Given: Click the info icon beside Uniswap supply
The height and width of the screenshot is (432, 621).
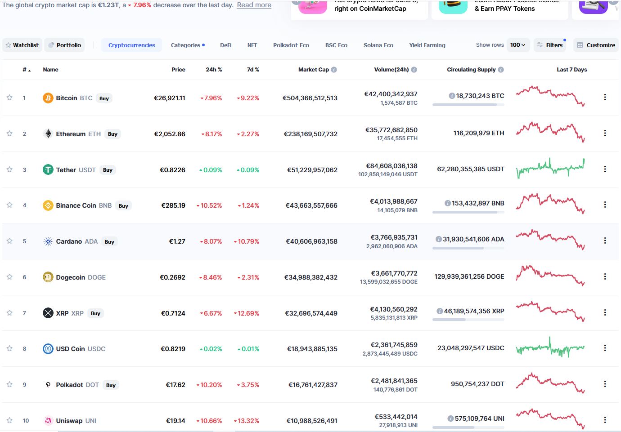Looking at the screenshot, I should [450, 419].
